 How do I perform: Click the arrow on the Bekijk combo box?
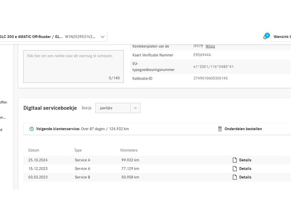(135, 108)
